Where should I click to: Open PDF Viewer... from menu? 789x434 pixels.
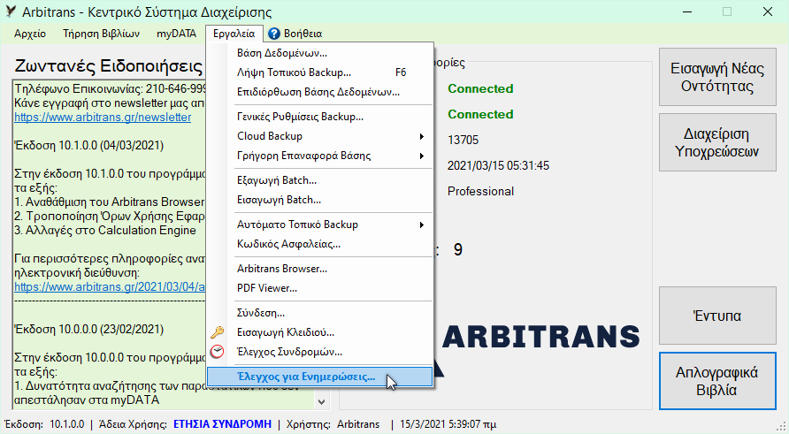click(x=320, y=288)
